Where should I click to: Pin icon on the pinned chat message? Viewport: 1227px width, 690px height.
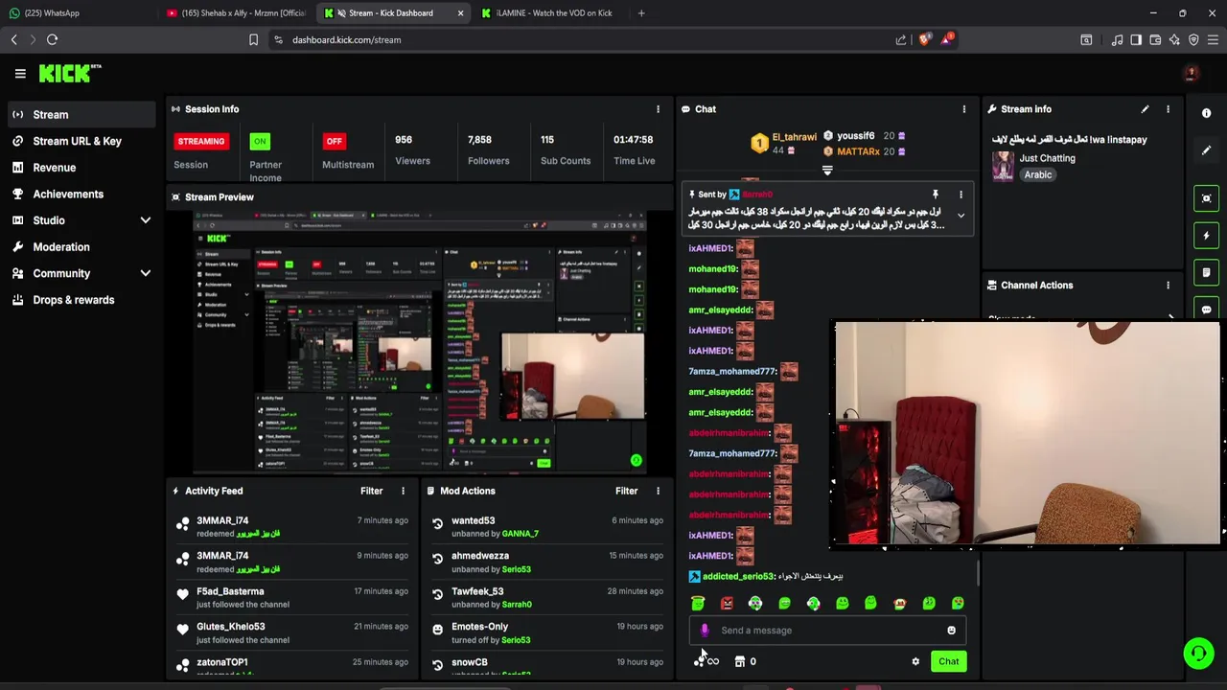point(936,195)
